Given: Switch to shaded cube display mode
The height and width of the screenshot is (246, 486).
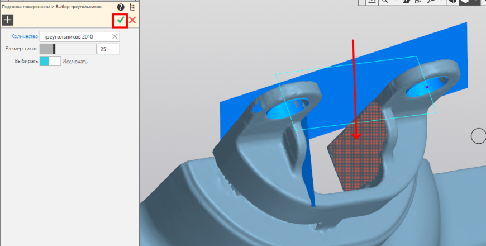Looking at the screenshot, I should [x=453, y=2].
